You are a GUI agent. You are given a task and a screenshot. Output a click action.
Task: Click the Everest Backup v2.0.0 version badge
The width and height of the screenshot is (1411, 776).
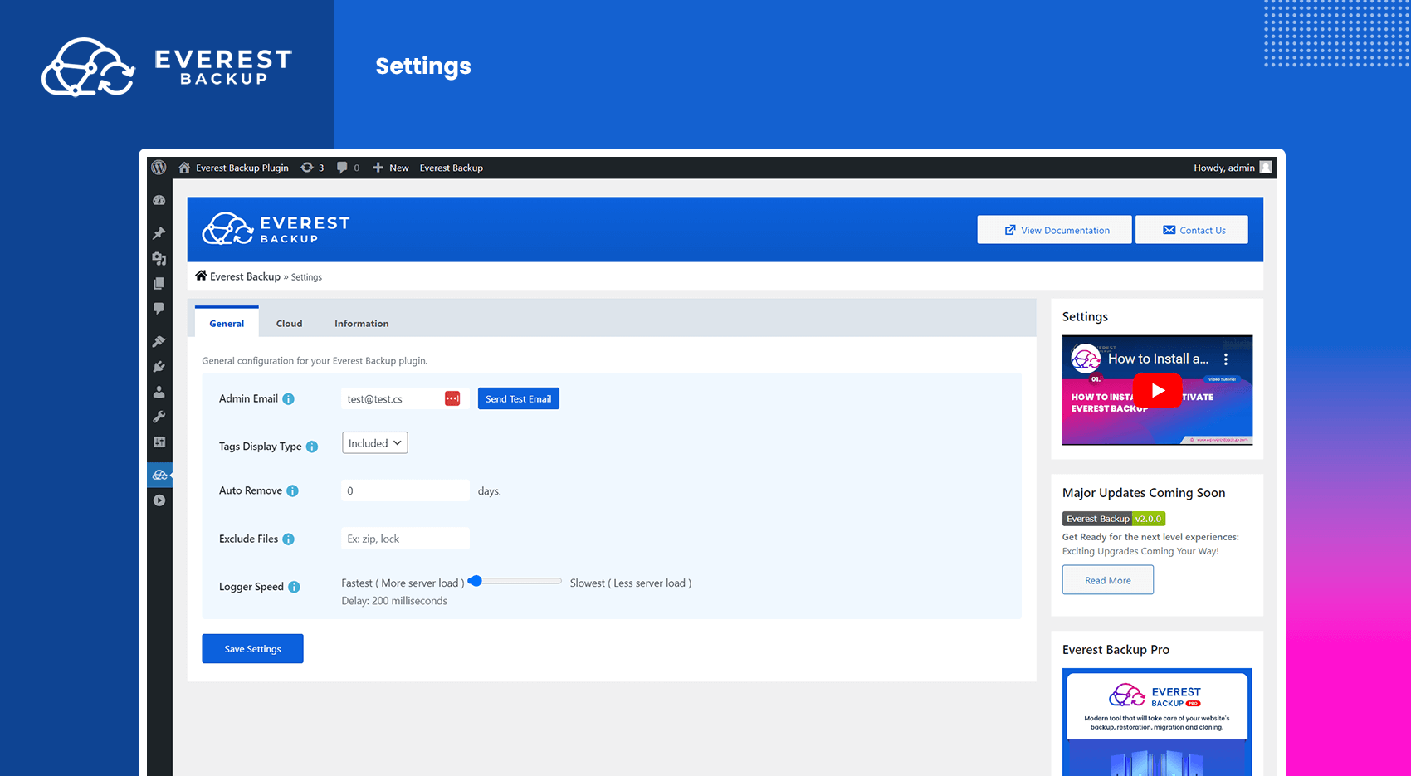point(1114,519)
